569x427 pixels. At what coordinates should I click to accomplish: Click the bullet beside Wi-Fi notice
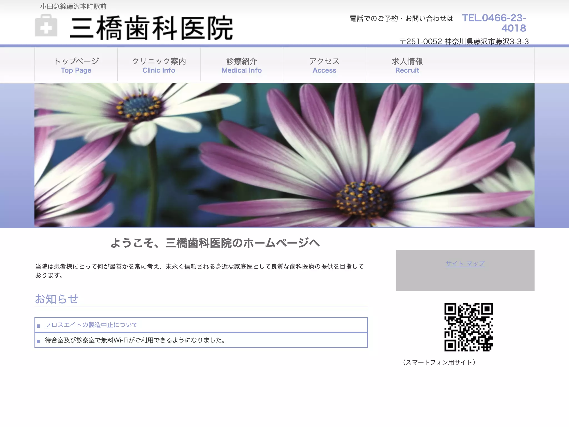click(x=38, y=341)
